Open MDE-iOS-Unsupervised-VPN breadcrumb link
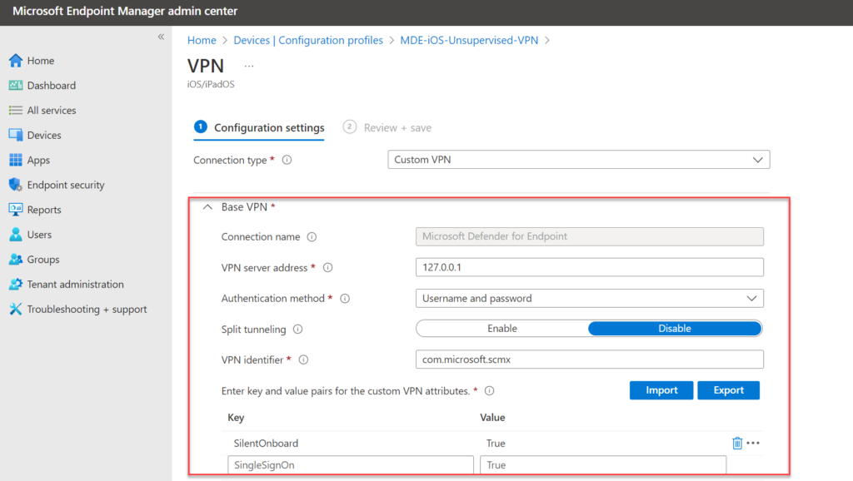The width and height of the screenshot is (853, 481). tap(470, 40)
